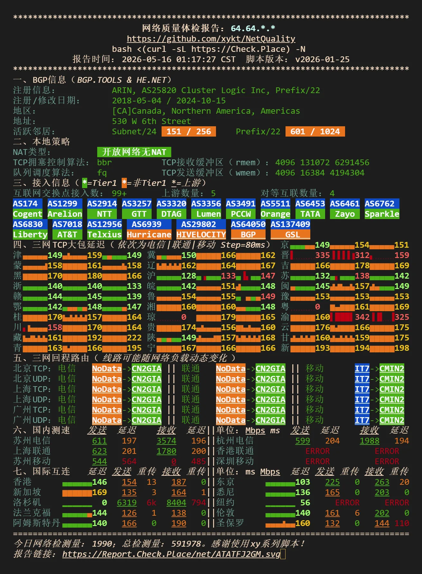Click IT7 in the 上海TCP route row

click(x=362, y=389)
